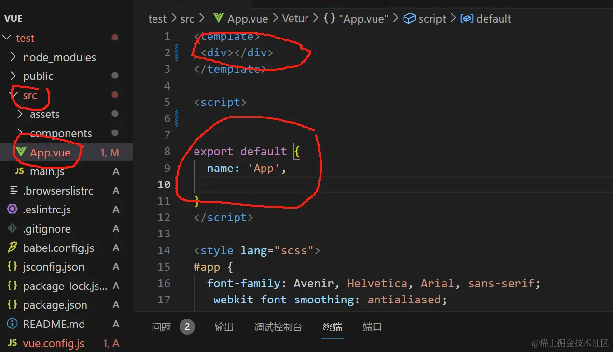Switch to the 端口 panel tab
Screen dimensions: 613x352
372,327
